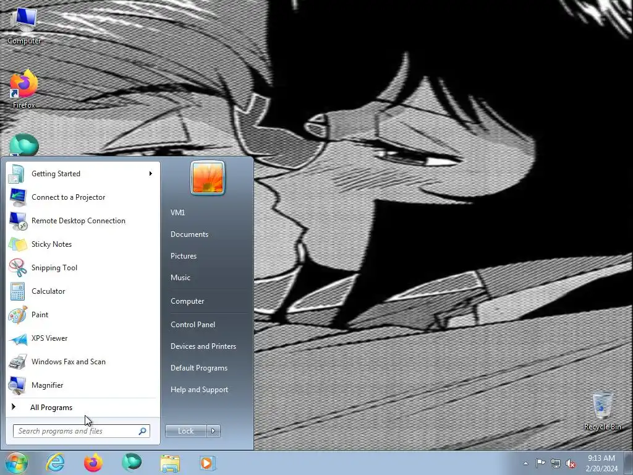This screenshot has height=475, width=633.
Task: Click the Getting Started icon in Start menu
Action: [x=17, y=174]
